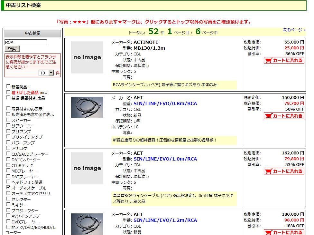Add AET SIN/LINE/EVO/1.2m to cart
314x235 pixels.
pos(284,232)
